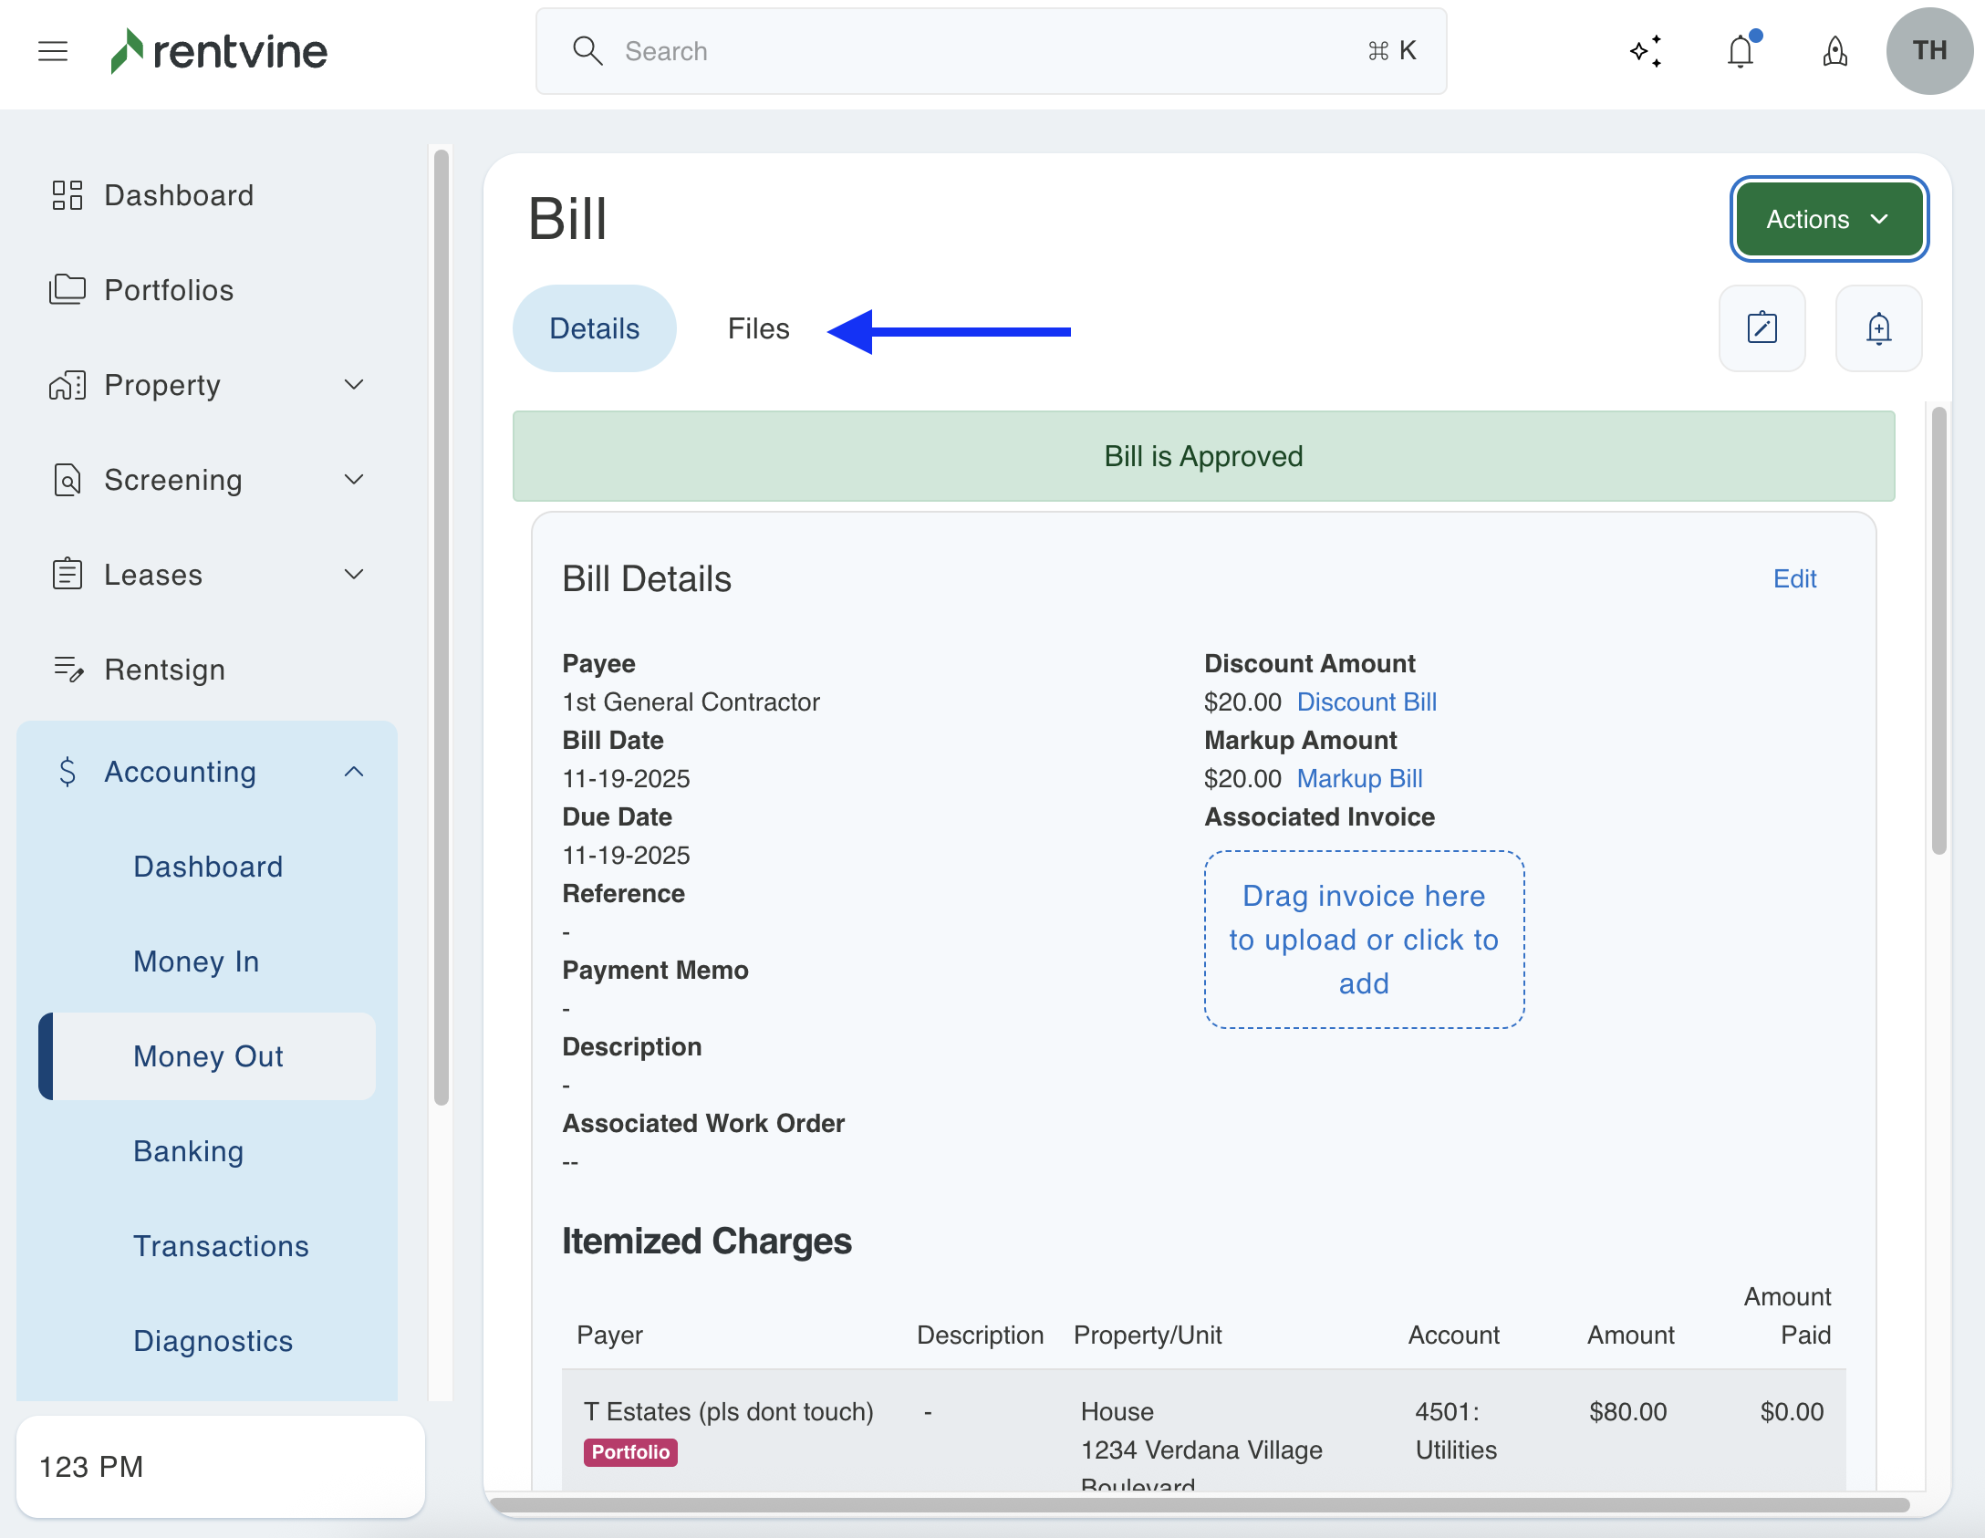
Task: Open the Actions dropdown
Action: (x=1828, y=219)
